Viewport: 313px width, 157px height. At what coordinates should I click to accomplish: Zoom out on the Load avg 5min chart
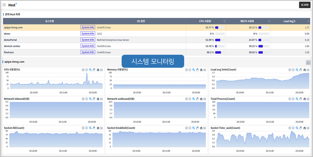[293, 70]
